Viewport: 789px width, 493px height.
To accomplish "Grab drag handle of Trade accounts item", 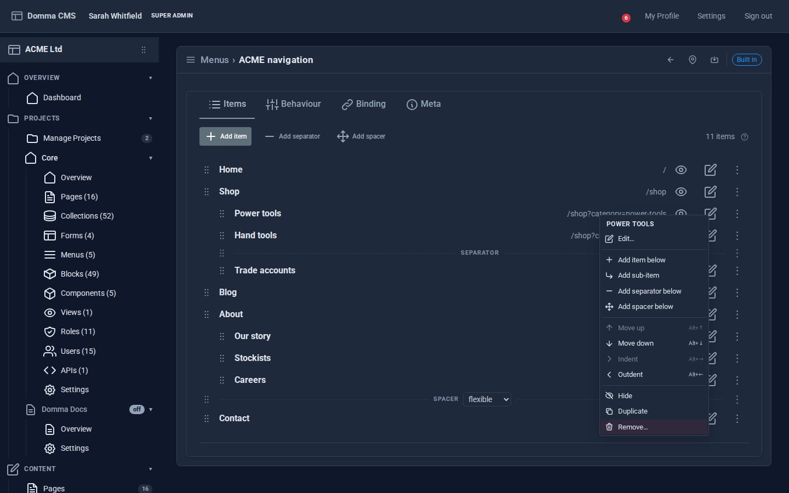I will coord(222,271).
